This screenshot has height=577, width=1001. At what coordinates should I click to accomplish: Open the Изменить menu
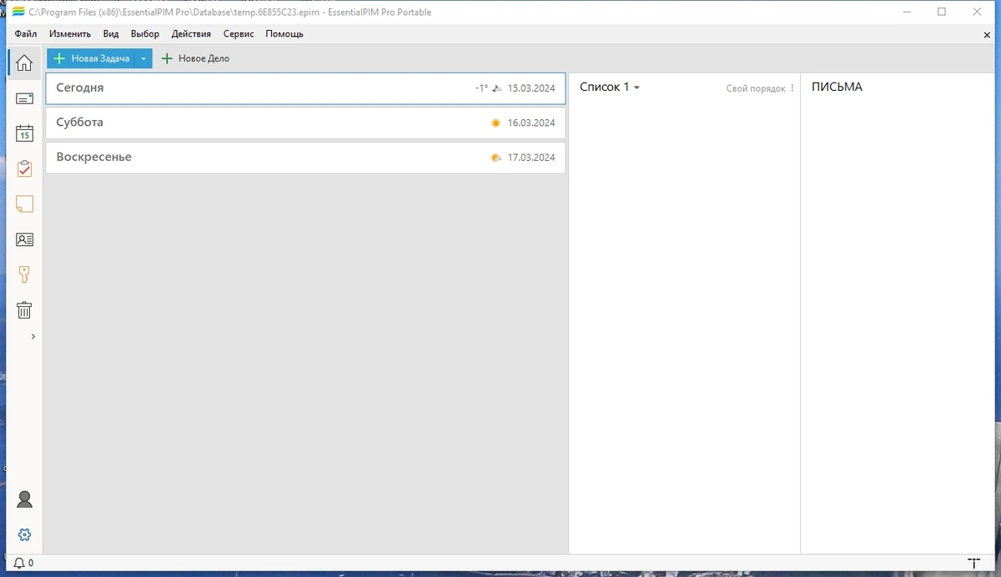(x=70, y=34)
